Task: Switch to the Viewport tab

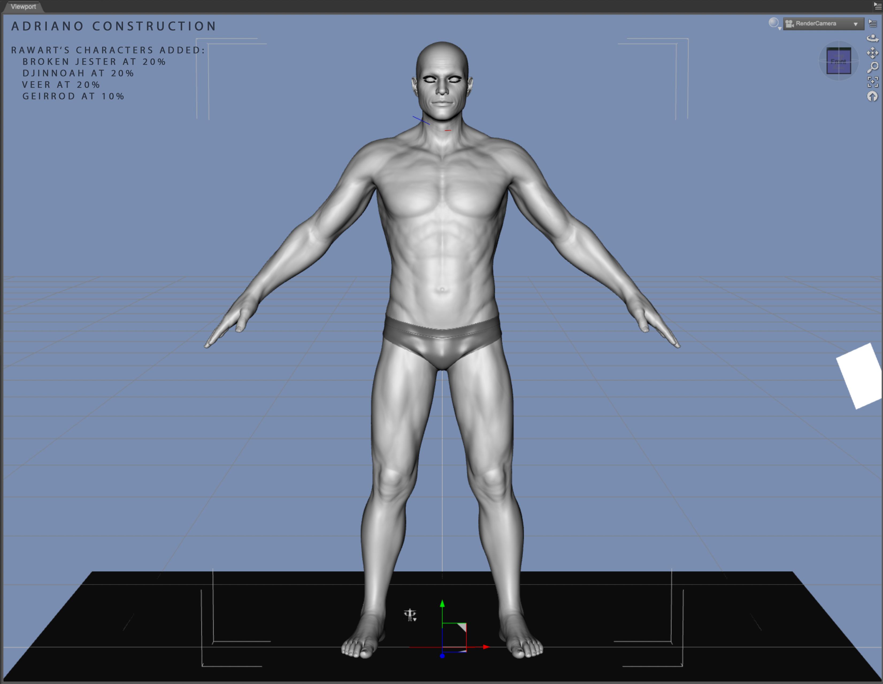Action: [23, 6]
